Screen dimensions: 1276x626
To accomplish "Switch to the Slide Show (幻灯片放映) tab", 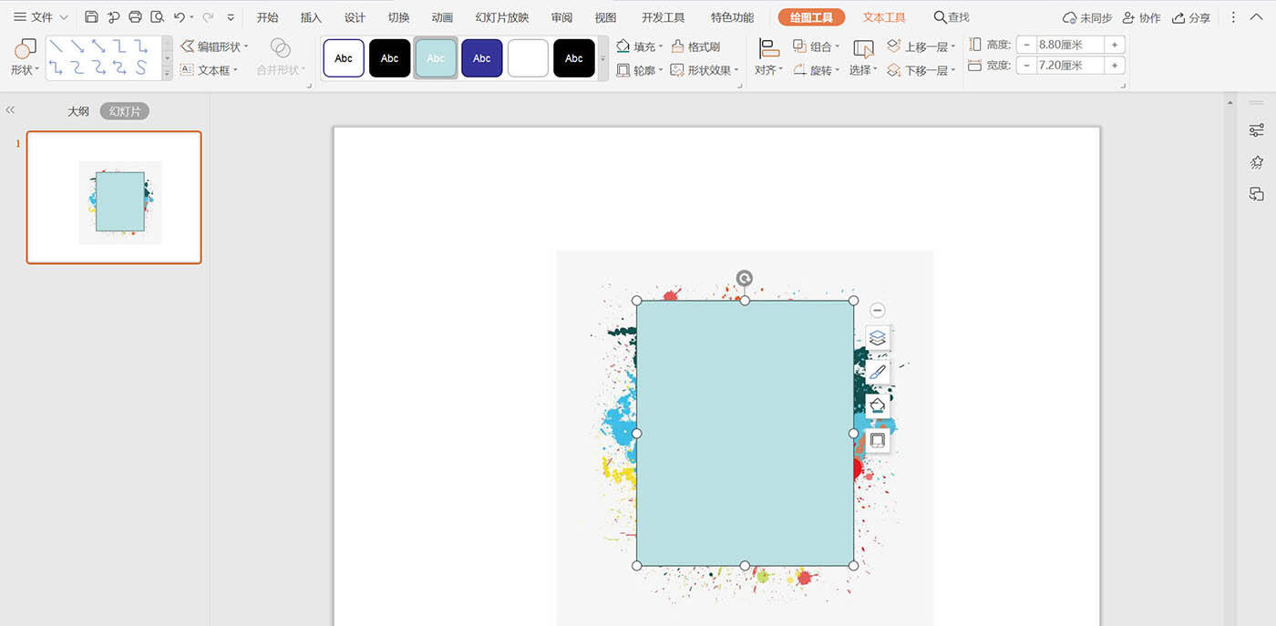I will (x=502, y=17).
